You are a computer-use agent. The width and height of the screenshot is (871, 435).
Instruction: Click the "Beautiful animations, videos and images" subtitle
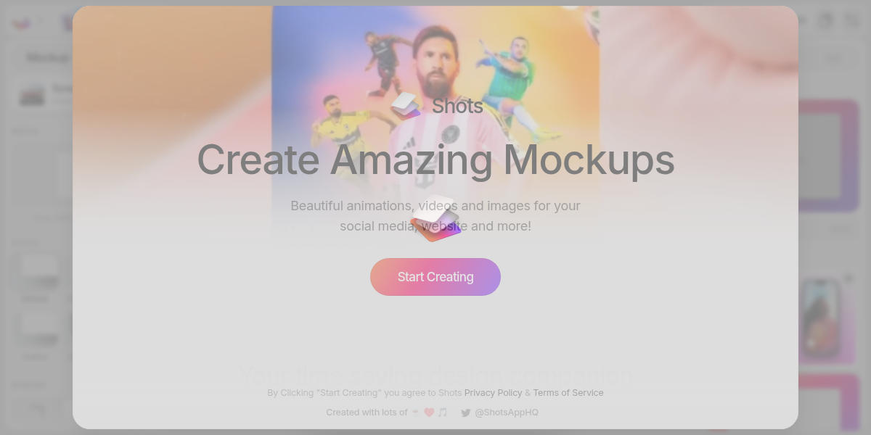(435, 206)
